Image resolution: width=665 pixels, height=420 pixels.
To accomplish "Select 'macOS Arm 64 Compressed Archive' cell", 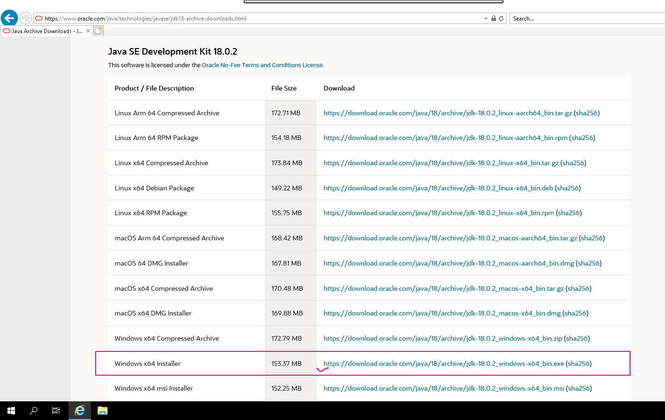I will coord(169,238).
